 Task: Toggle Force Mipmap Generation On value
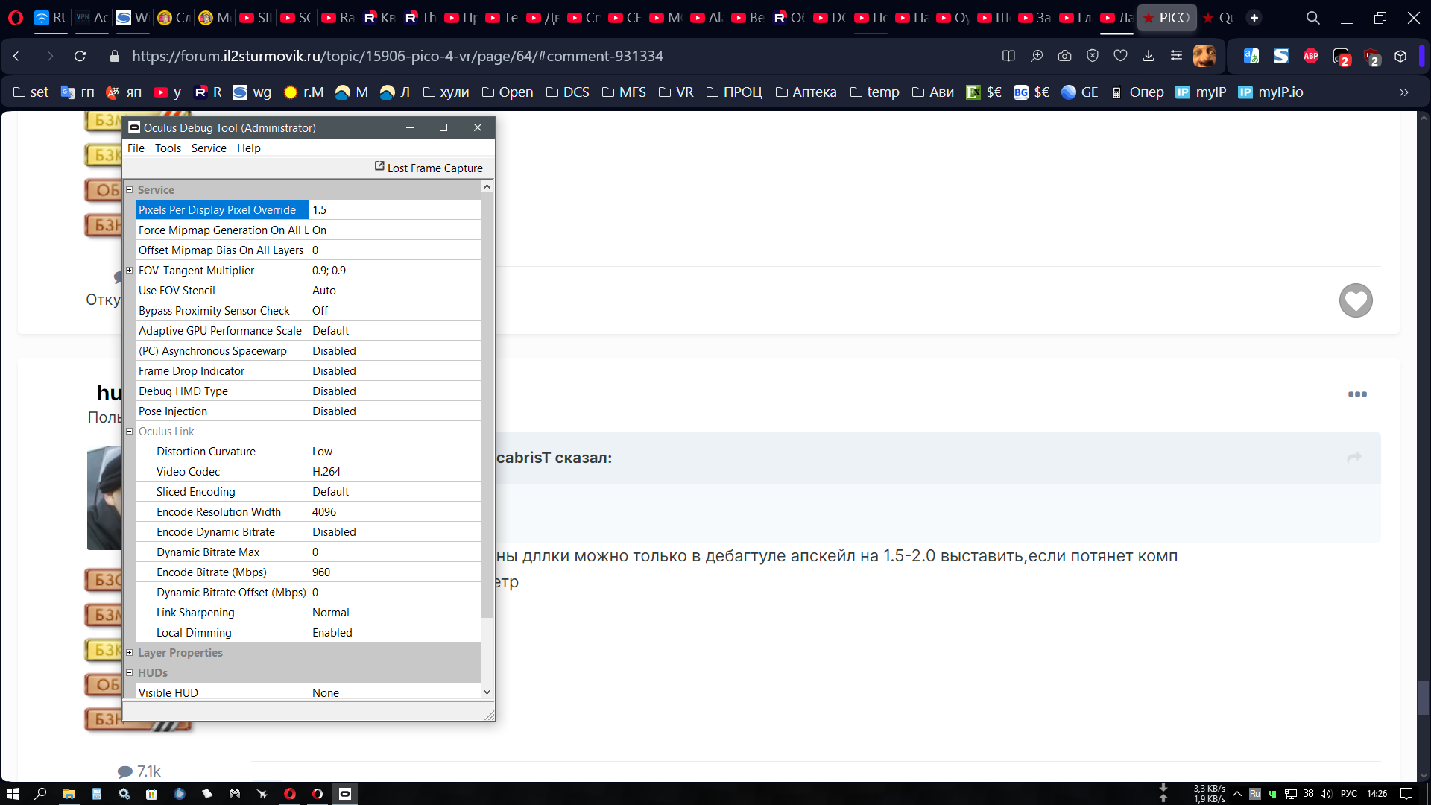(394, 230)
